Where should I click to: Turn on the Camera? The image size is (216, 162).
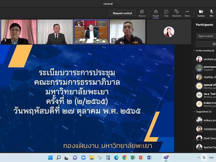(201, 13)
